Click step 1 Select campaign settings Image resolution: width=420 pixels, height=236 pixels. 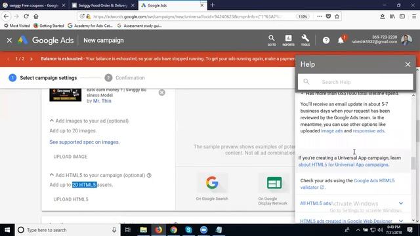[43, 78]
